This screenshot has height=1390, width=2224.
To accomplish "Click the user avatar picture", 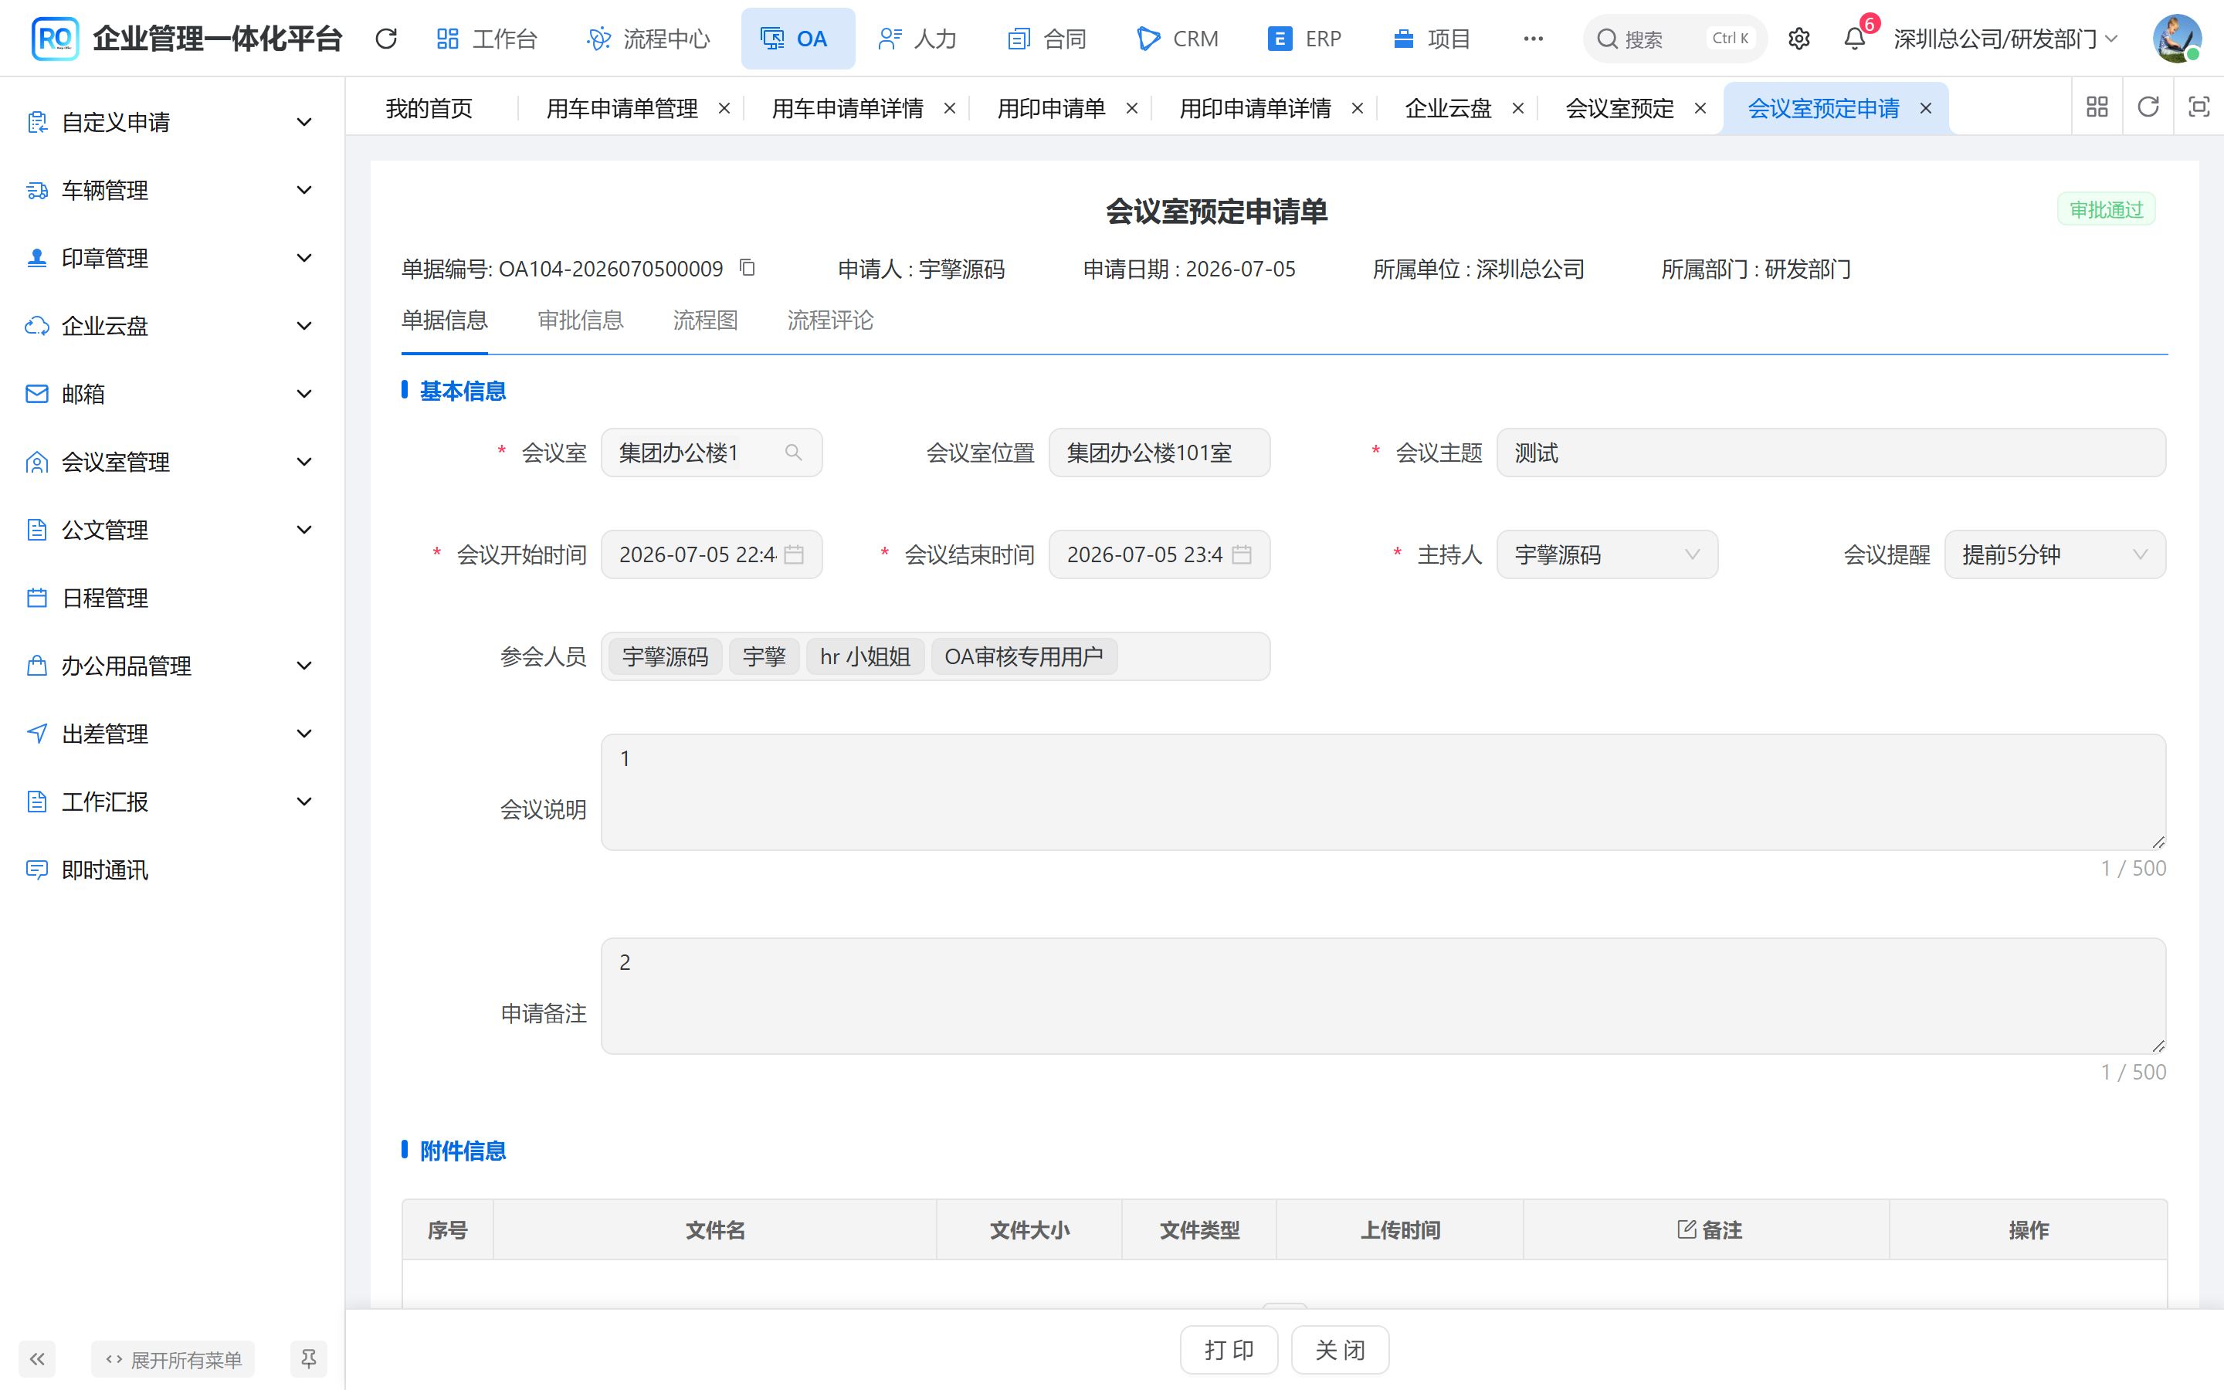I will pos(2176,39).
